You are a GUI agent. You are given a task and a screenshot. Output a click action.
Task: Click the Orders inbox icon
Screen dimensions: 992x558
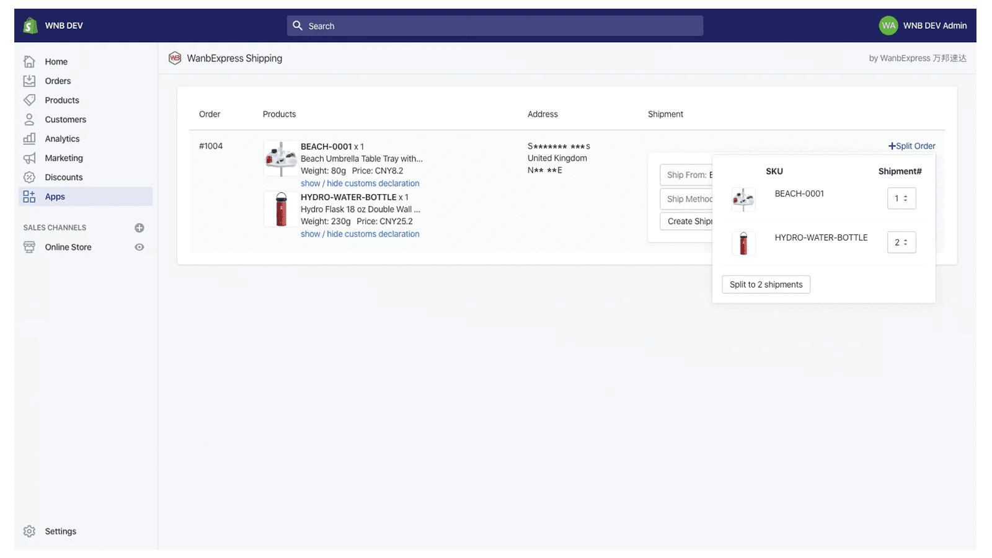point(29,81)
